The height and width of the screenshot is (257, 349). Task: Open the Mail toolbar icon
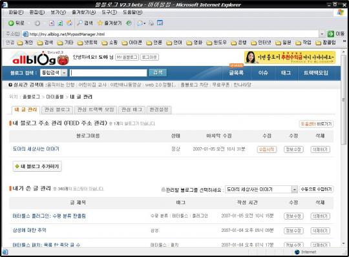140,23
